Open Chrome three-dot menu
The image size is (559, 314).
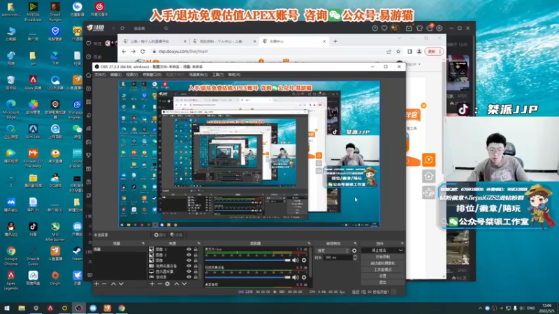click(x=441, y=52)
